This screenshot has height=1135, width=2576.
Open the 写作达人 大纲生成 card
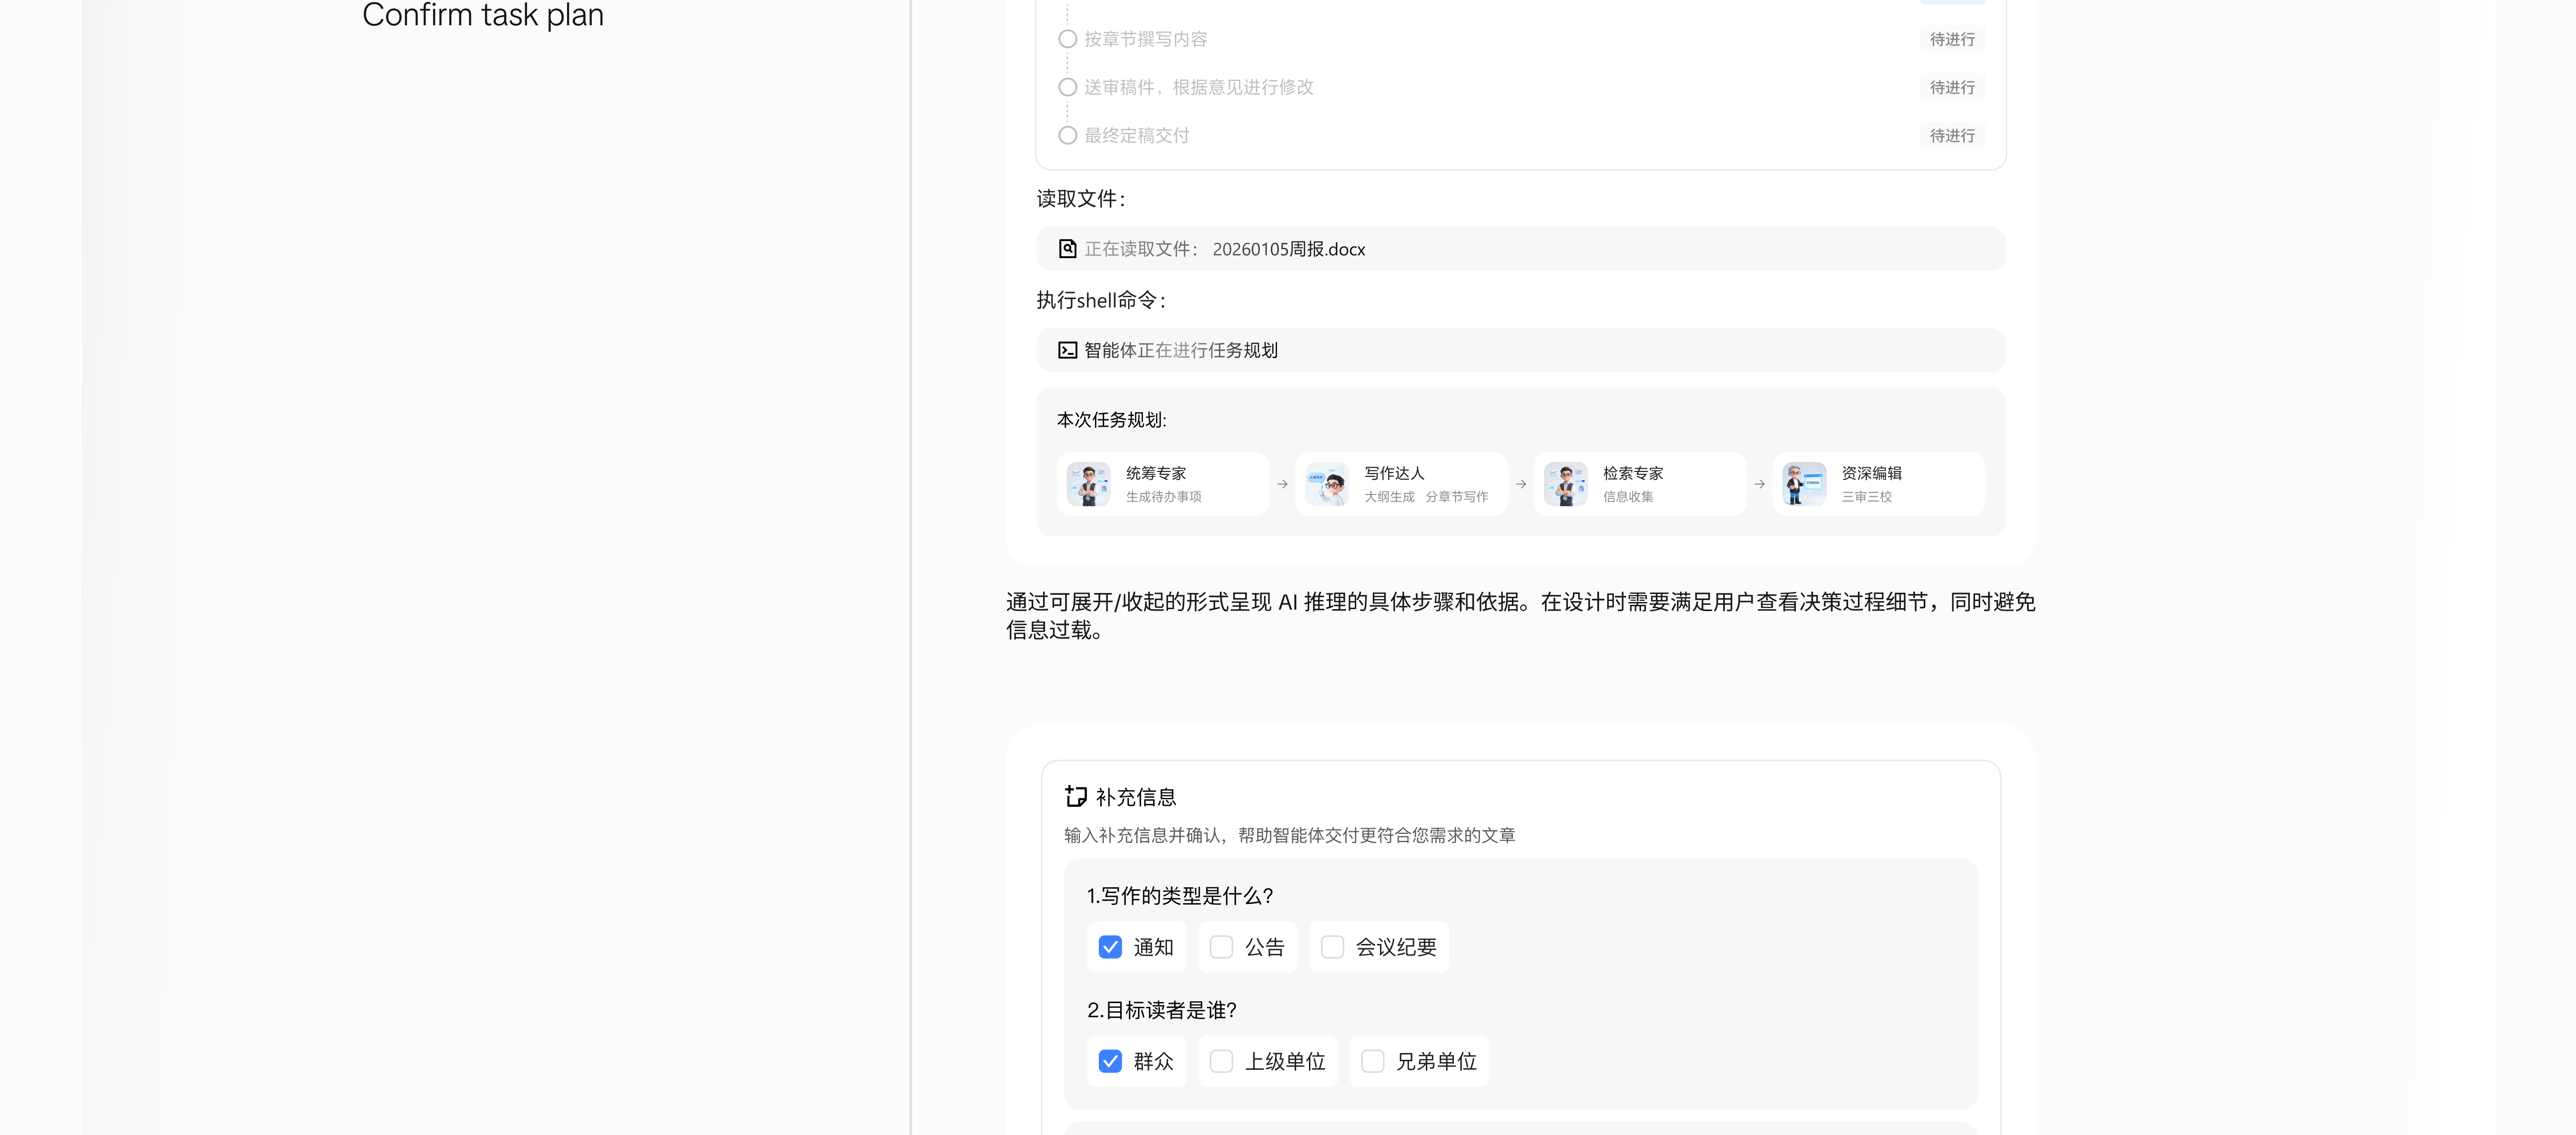tap(1402, 484)
